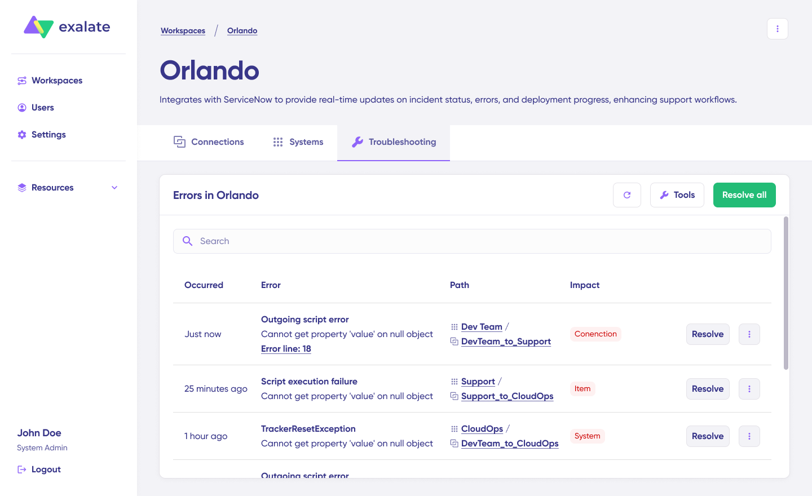Click the Users profile icon in sidebar
This screenshot has width=812, height=496.
(22, 108)
